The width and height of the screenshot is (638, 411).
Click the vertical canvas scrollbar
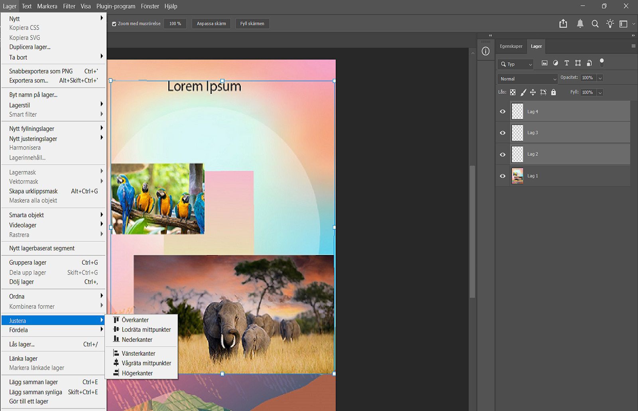(x=472, y=231)
